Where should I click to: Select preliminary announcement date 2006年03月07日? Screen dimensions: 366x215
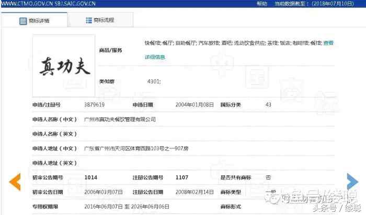click(x=104, y=192)
